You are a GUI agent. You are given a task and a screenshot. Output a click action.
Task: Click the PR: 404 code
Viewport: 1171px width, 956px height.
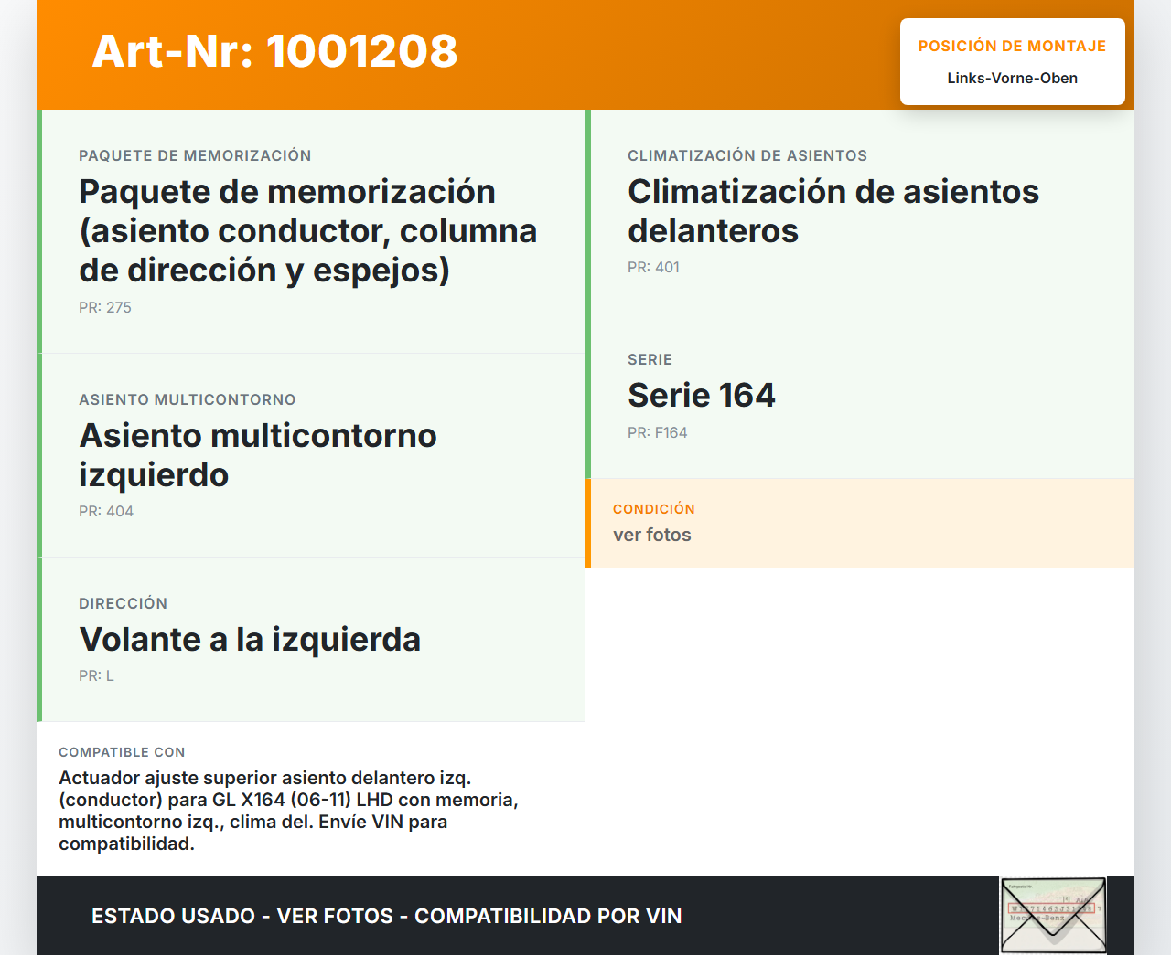coord(106,512)
